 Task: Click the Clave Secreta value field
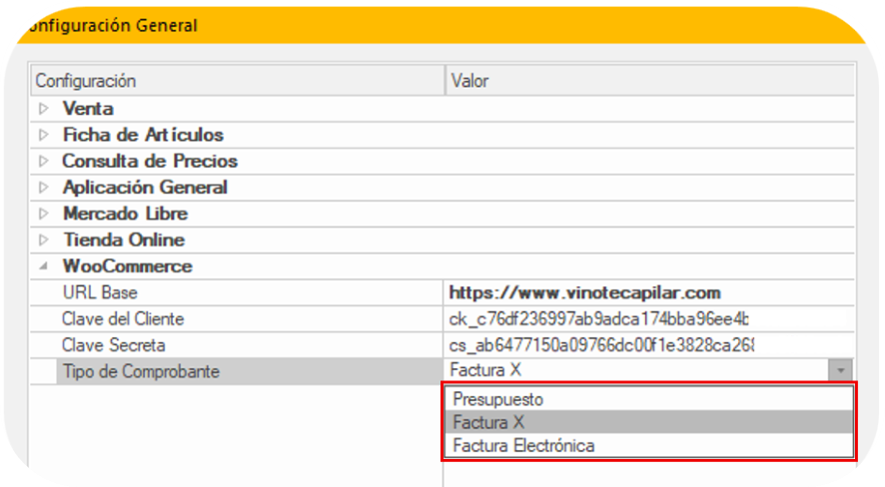pyautogui.click(x=649, y=345)
